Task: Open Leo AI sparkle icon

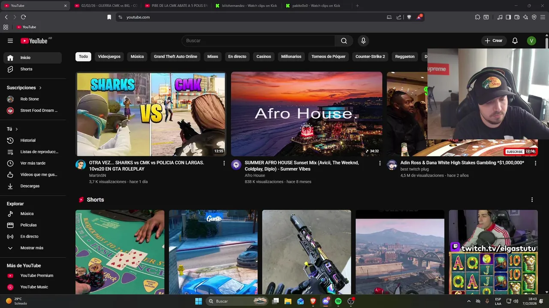Action: (x=525, y=17)
